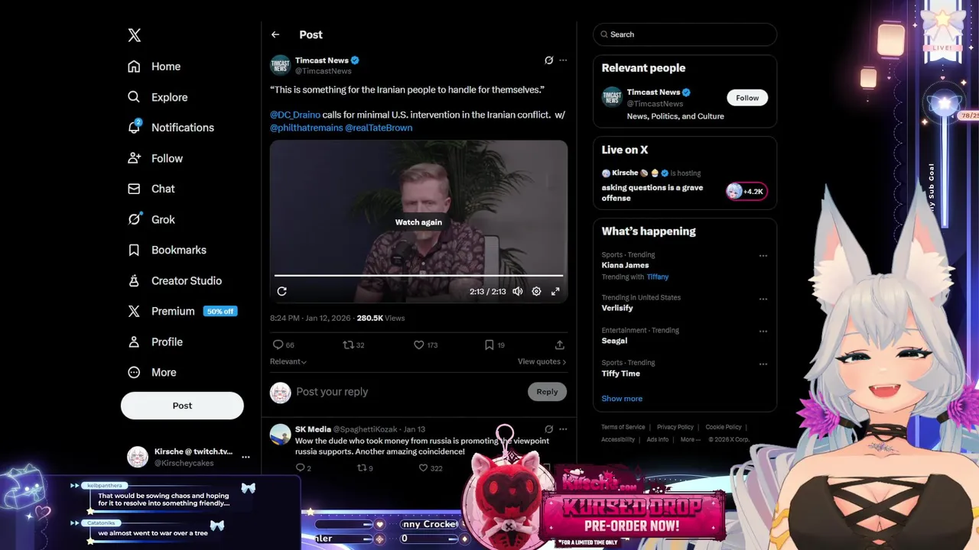Click the Grok icon on Timcast post
This screenshot has height=550, width=979.
pos(548,60)
